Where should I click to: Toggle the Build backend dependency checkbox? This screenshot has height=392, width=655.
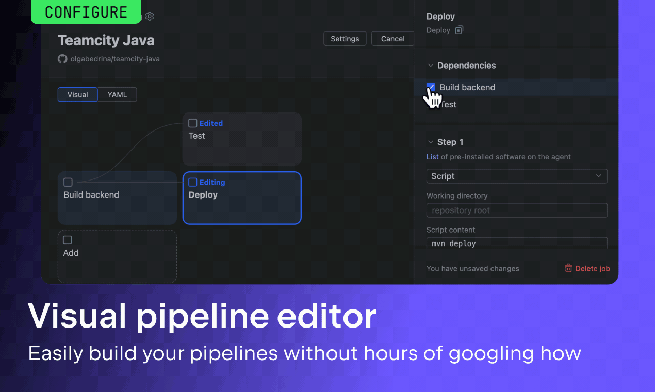[431, 87]
